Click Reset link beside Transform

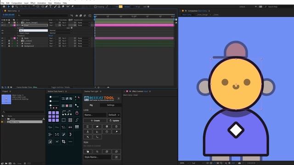click(x=51, y=36)
